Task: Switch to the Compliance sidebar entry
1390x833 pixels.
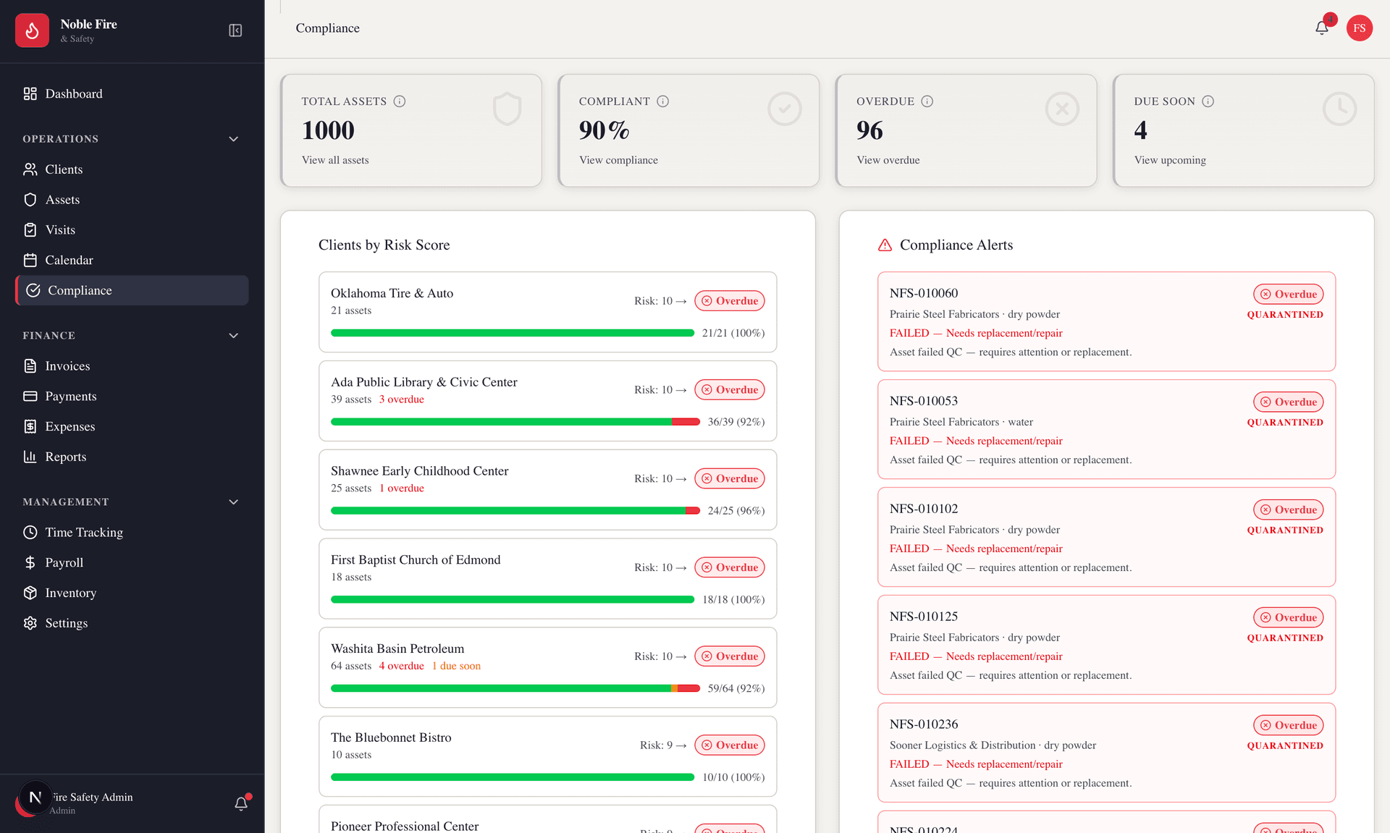Action: [x=80, y=290]
